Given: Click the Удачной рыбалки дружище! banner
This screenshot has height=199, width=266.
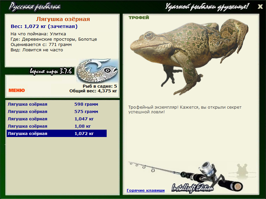Looking at the screenshot, I should click(207, 7).
